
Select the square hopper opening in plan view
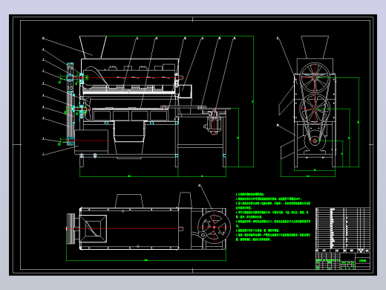coord(94,228)
